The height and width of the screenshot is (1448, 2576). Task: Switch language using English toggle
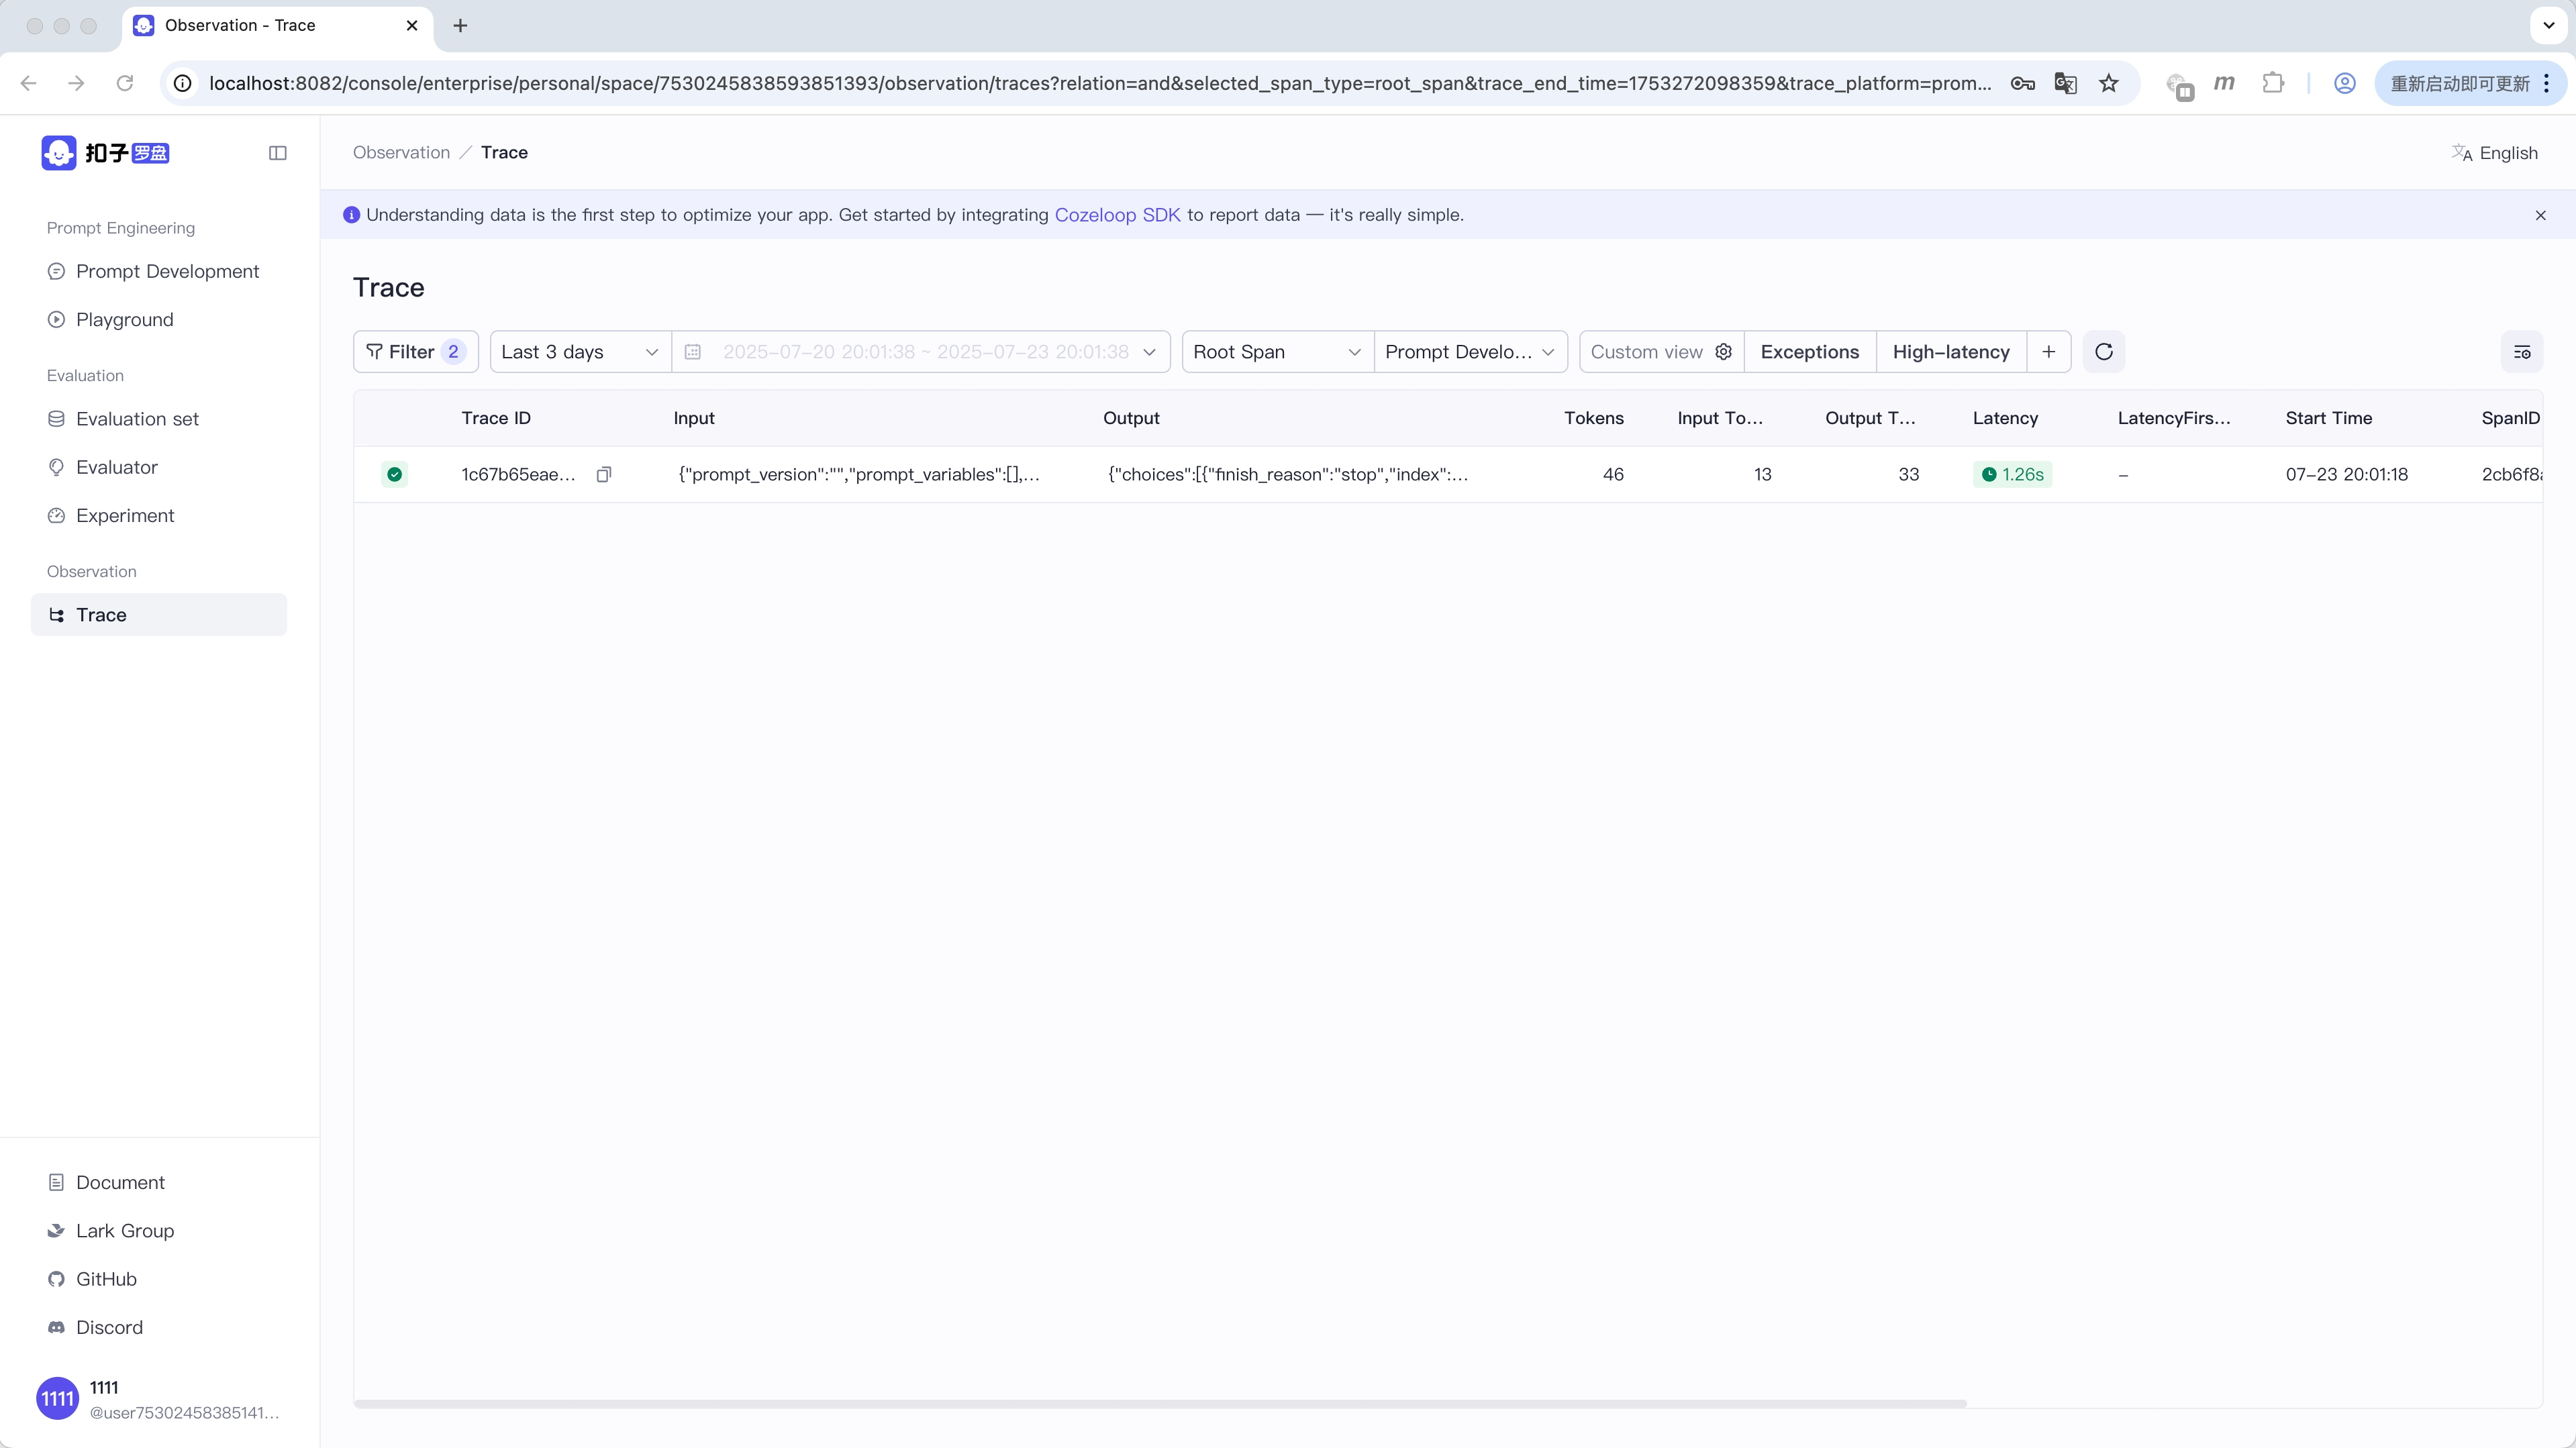coord(2494,153)
